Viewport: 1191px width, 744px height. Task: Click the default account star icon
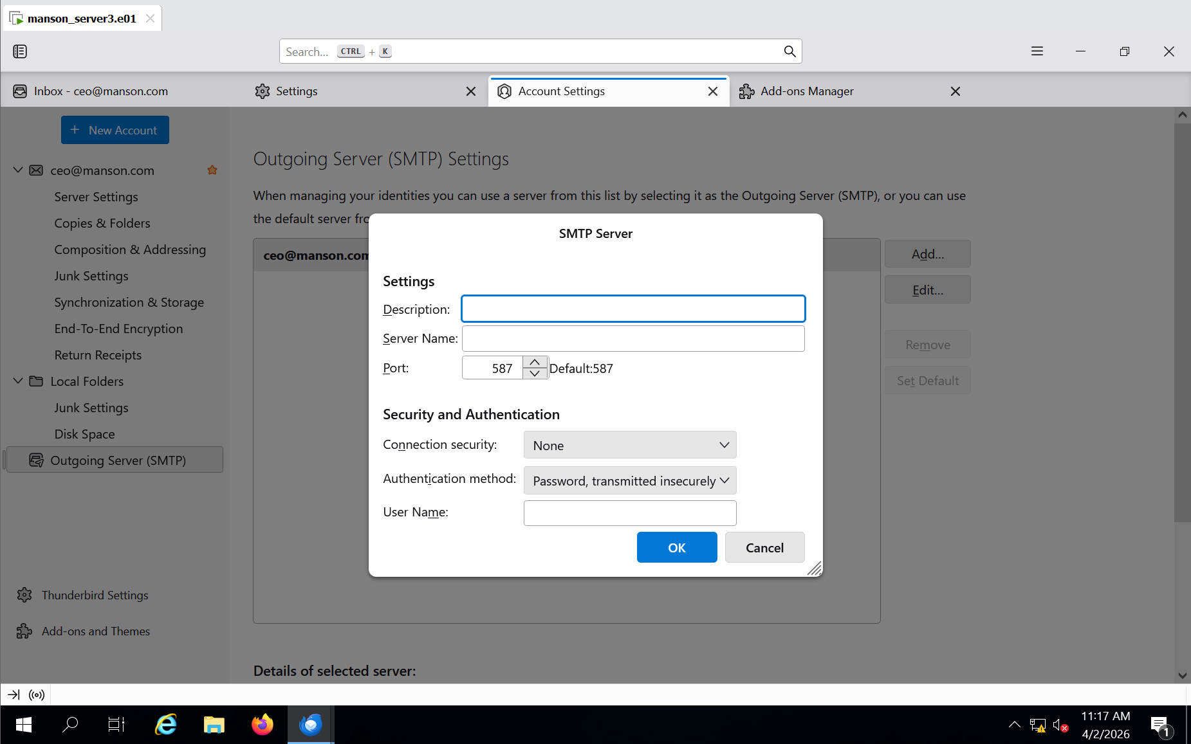click(x=212, y=170)
